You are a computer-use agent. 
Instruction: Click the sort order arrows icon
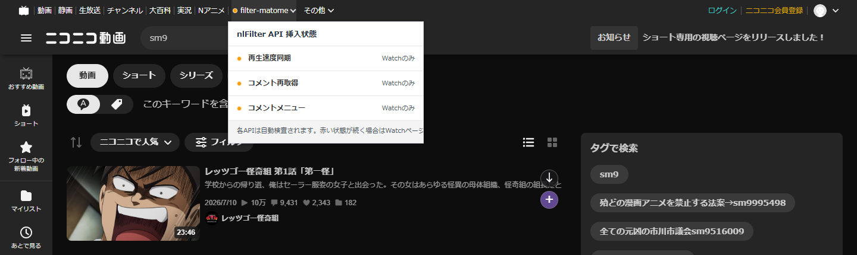tap(76, 142)
